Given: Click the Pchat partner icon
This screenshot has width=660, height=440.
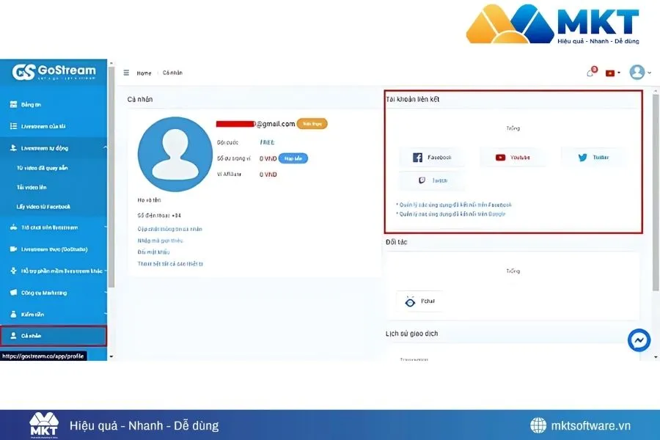Looking at the screenshot, I should tap(411, 301).
